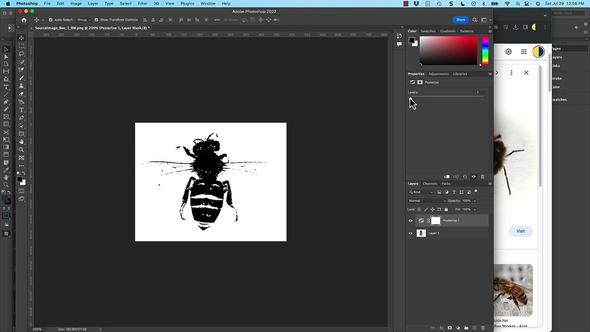This screenshot has width=590, height=332.
Task: Toggle adjustment visibility eye in Properties panel
Action: coord(473,177)
